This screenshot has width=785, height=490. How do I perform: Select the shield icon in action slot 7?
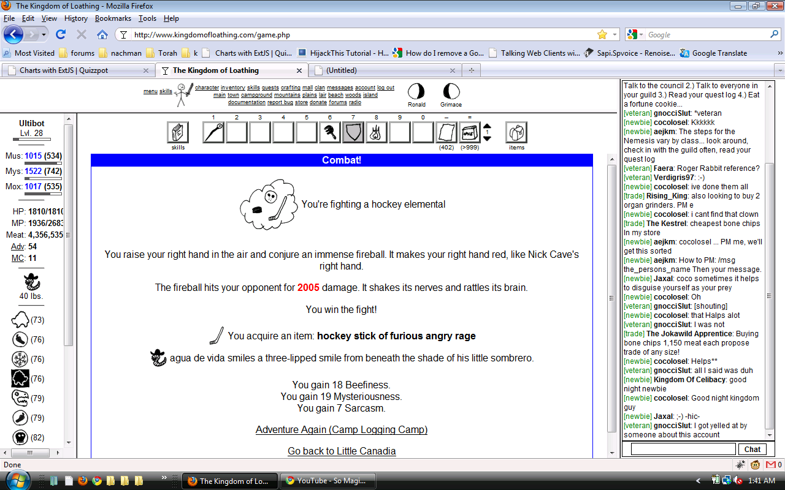[353, 132]
